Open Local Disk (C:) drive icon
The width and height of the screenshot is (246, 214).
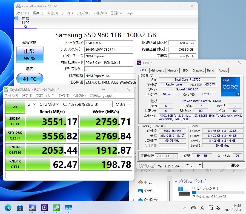click(x=184, y=191)
